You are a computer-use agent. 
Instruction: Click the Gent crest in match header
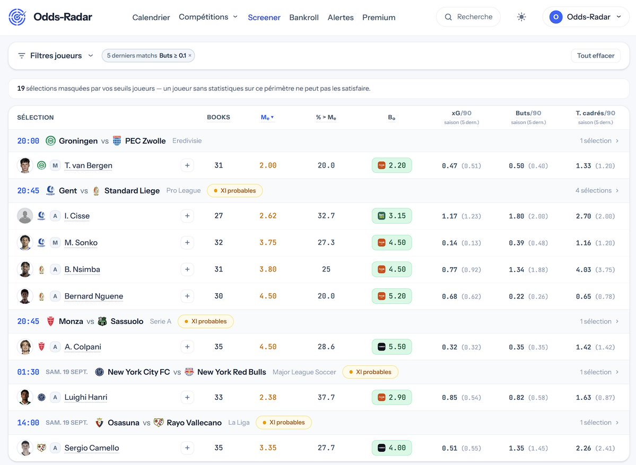[x=51, y=190]
